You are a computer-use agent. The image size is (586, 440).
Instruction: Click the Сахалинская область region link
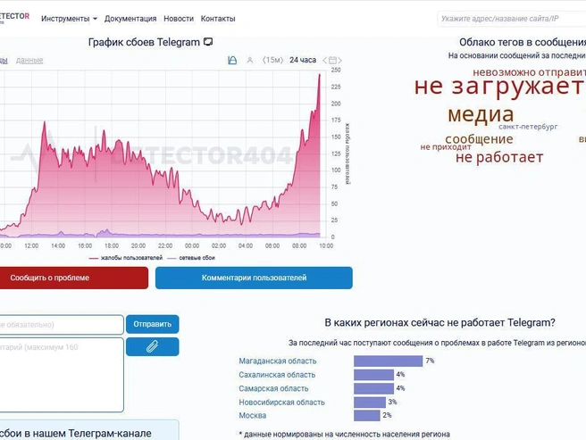(277, 375)
